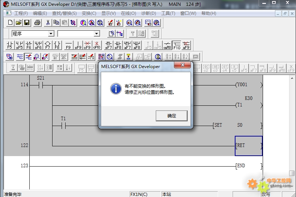The height and width of the screenshot is (197, 296).
Task: Click the undo icon
Action: pos(73,23)
